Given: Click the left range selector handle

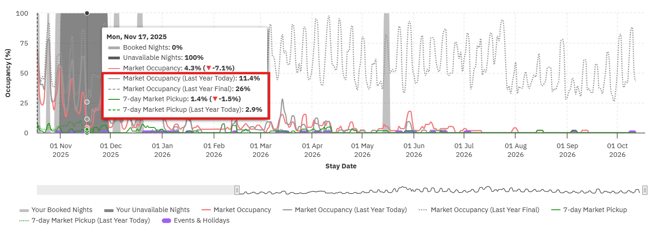Looking at the screenshot, I should tap(237, 190).
